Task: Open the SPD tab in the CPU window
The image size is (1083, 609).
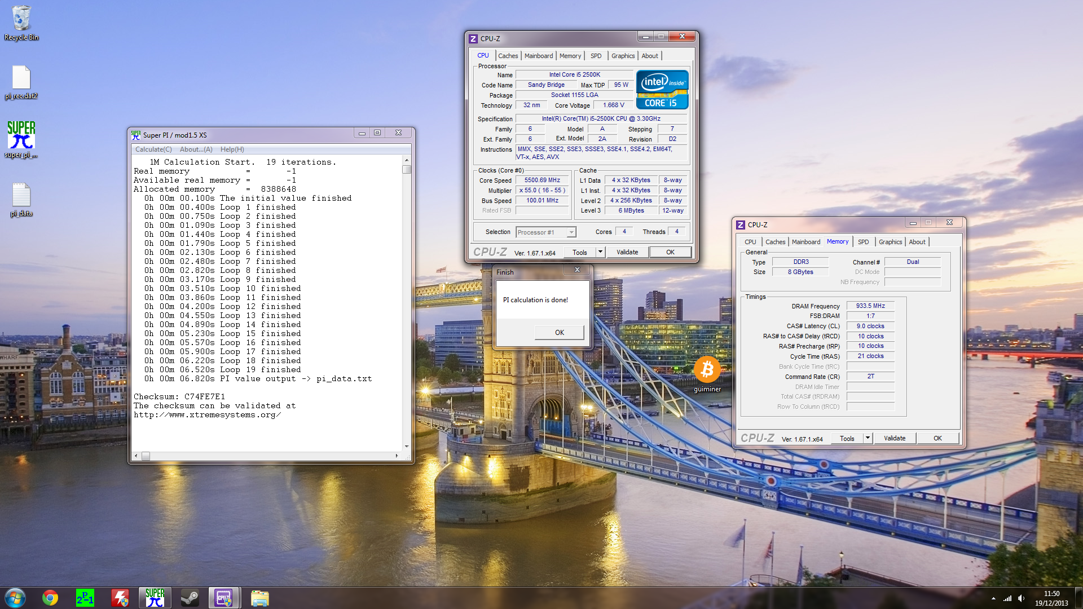Action: (596, 56)
